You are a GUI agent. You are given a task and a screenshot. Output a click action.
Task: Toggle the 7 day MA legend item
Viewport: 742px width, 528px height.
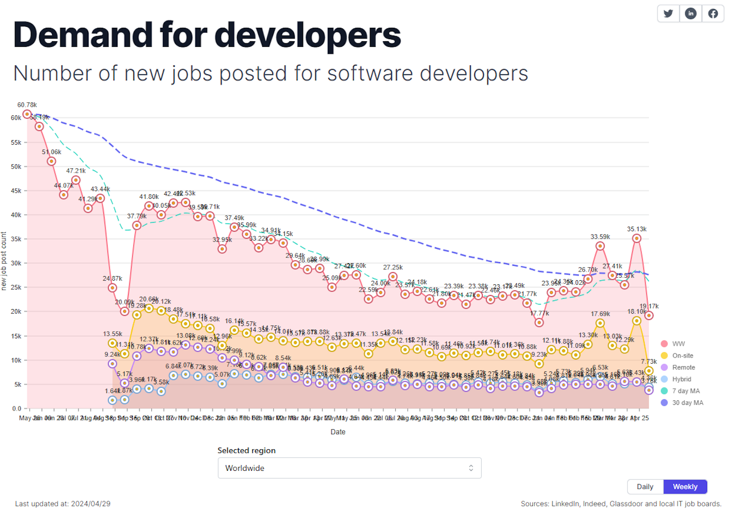(x=685, y=391)
